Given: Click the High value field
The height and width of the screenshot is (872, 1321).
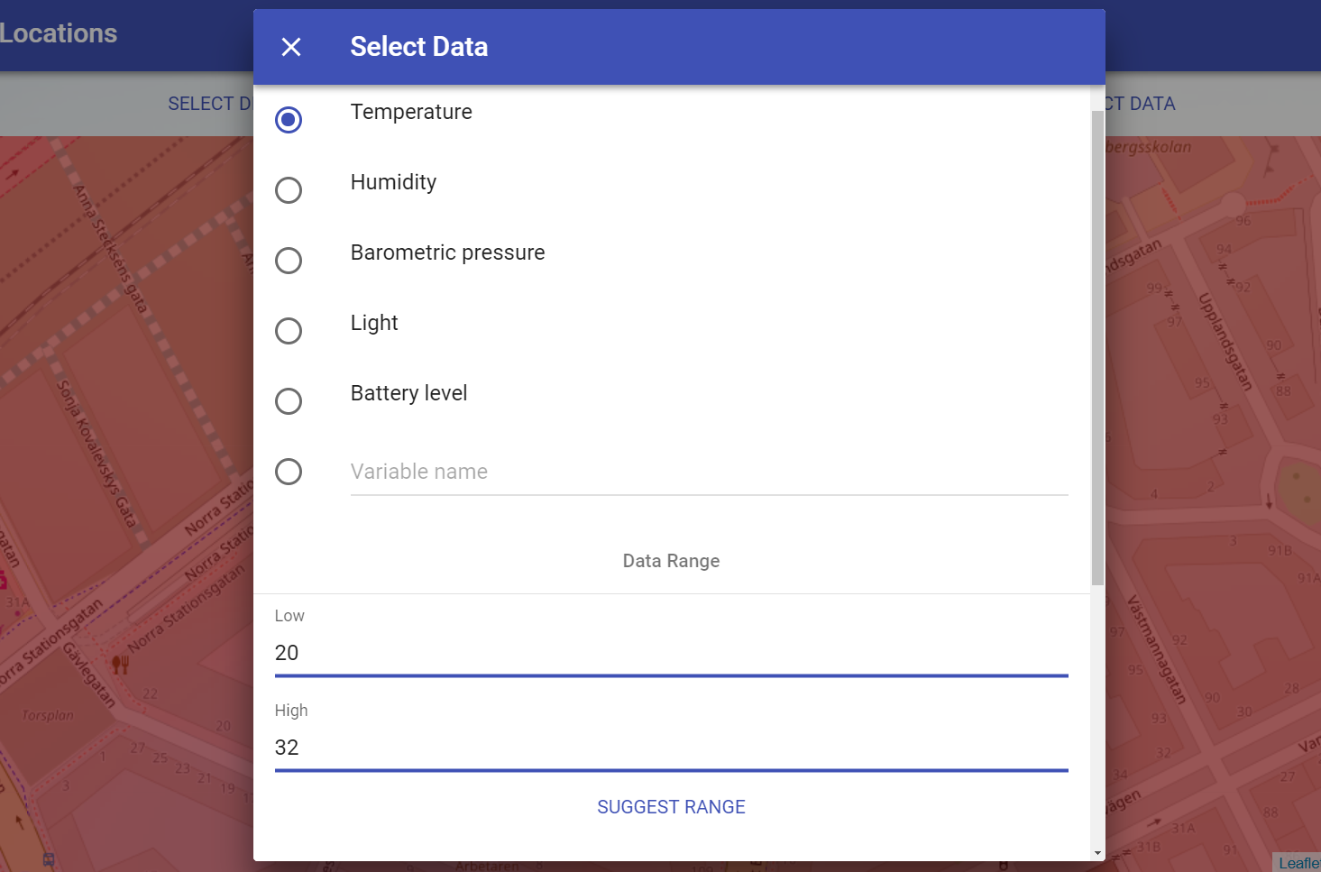Looking at the screenshot, I should tap(671, 748).
